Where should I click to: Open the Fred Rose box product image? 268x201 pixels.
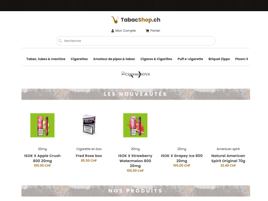pyautogui.click(x=89, y=125)
